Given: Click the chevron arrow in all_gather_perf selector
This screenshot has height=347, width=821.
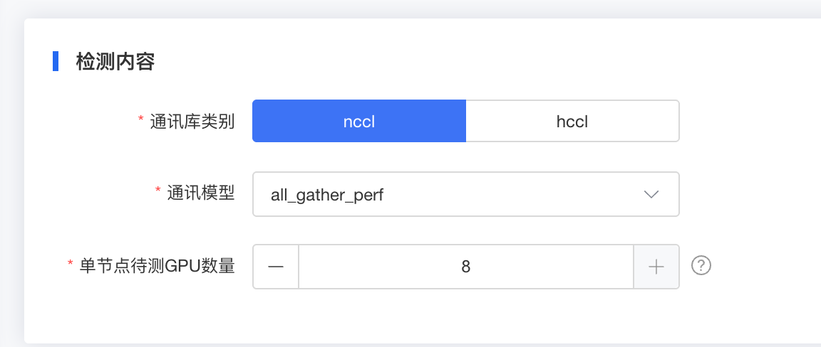Looking at the screenshot, I should (651, 194).
